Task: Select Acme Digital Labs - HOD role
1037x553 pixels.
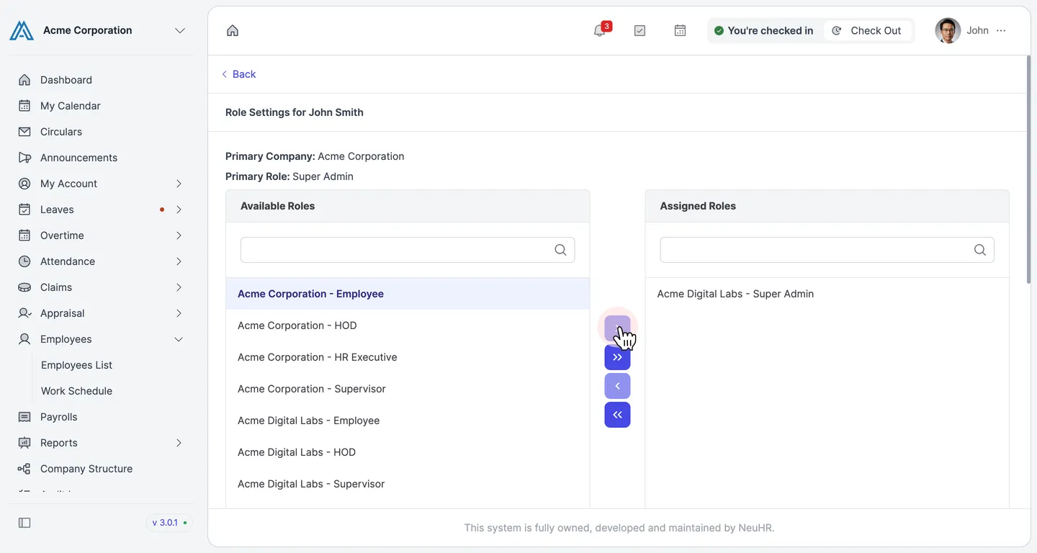Action: click(x=408, y=452)
